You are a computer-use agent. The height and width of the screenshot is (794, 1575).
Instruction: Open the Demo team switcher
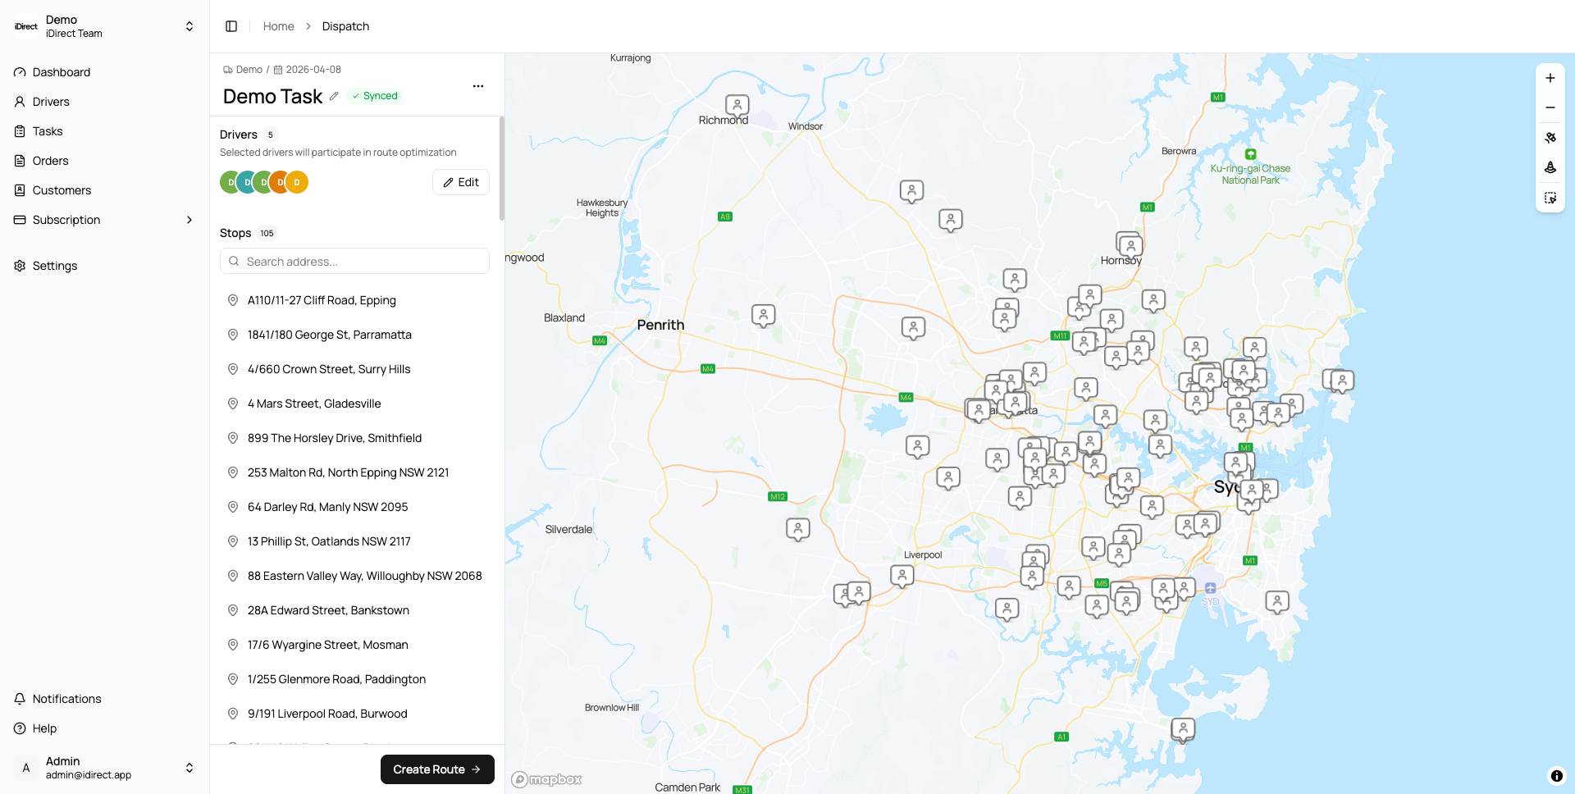(x=104, y=26)
